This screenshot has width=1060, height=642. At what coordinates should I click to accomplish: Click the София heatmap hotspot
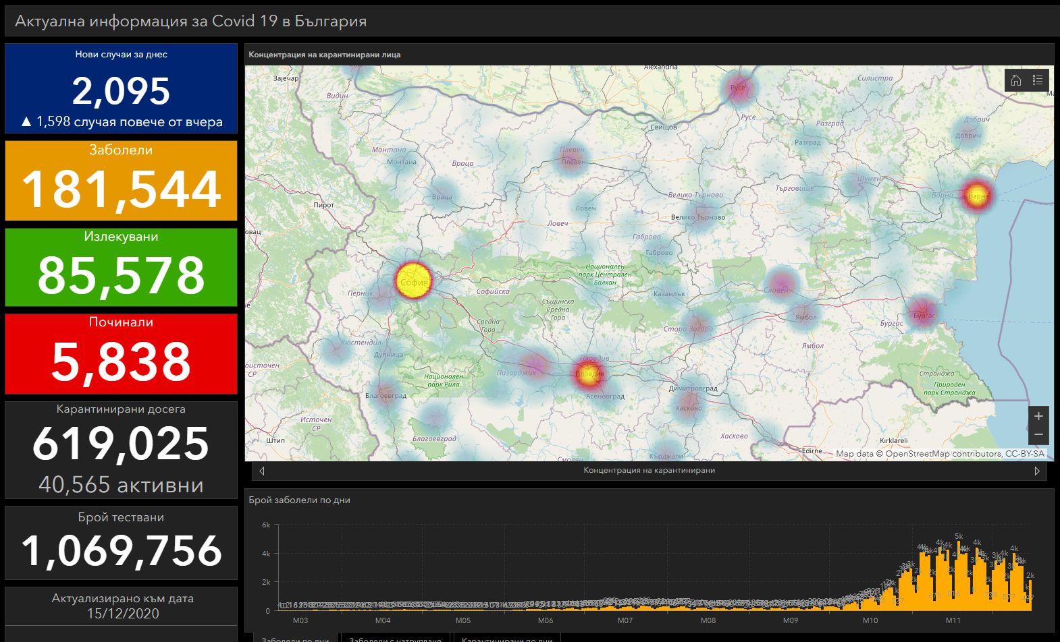(x=413, y=281)
